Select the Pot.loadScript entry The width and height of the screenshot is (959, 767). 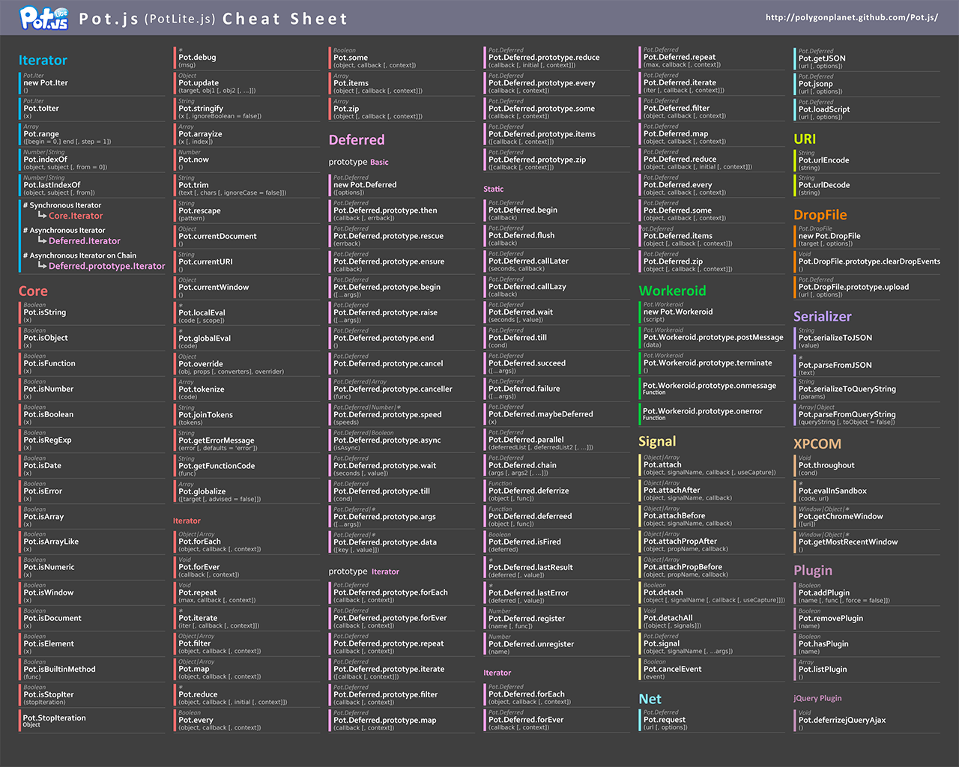click(x=868, y=109)
